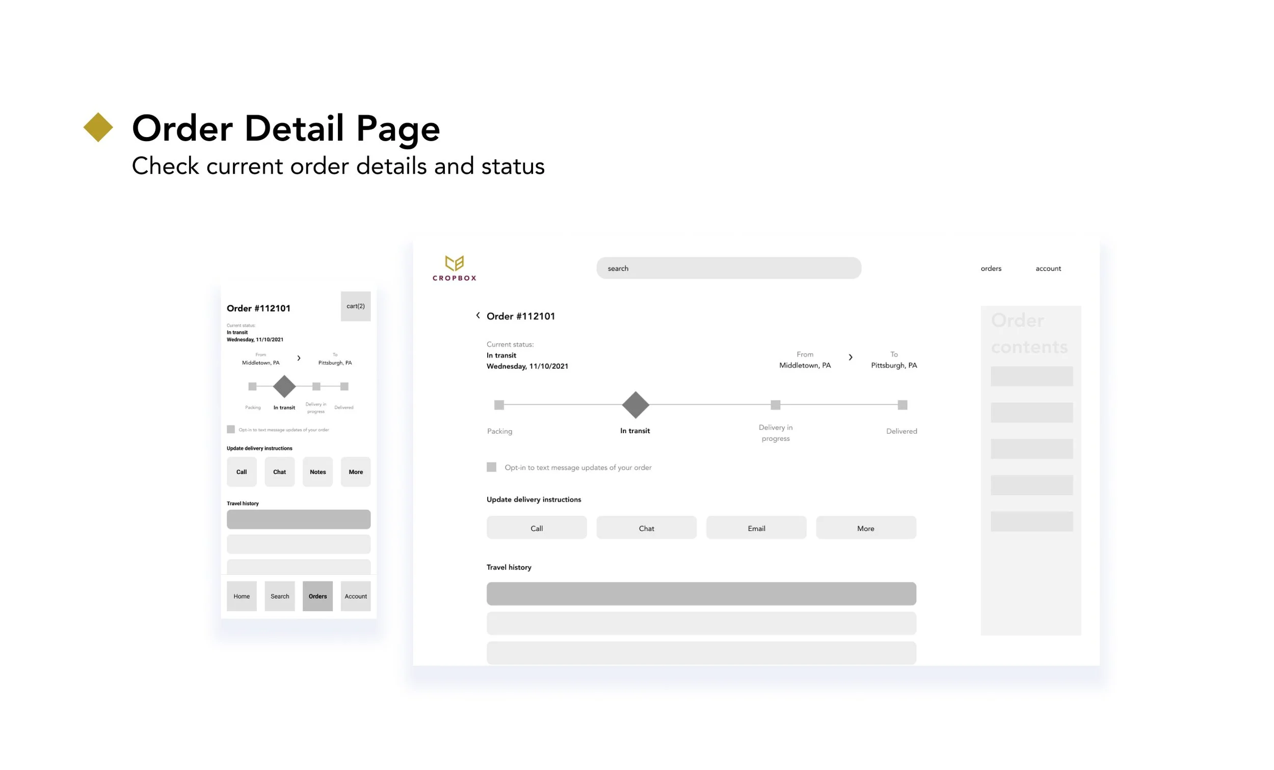
Task: Open the mobile cart(2) button
Action: coord(355,306)
